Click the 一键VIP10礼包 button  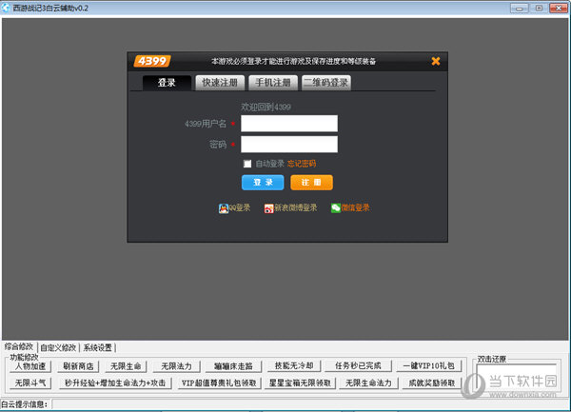tap(429, 365)
